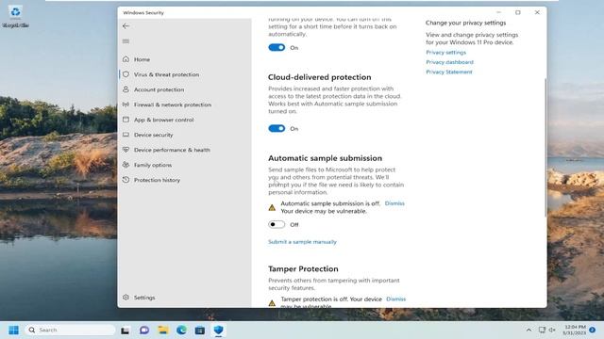This screenshot has height=339, width=604.
Task: Click the Home house icon
Action: [126, 59]
